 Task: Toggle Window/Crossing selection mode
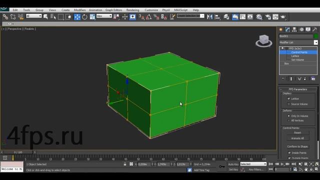pos(68,16)
